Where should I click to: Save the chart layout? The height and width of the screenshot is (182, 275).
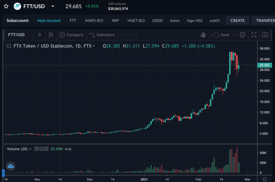pyautogui.click(x=221, y=35)
